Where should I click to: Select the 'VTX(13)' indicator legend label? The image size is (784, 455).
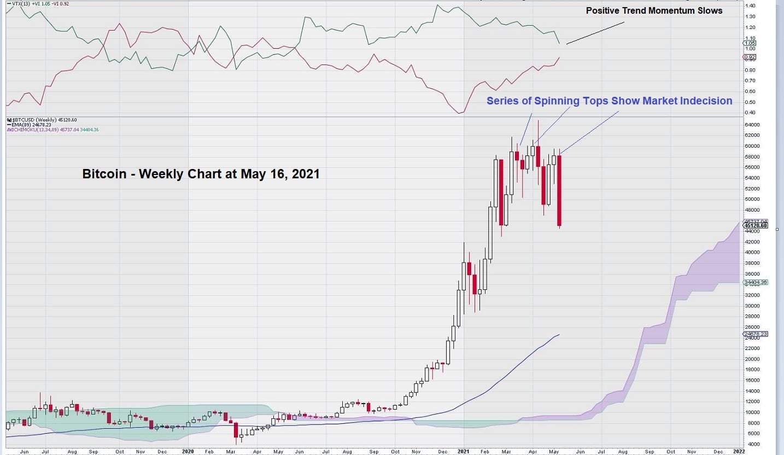pos(21,3)
